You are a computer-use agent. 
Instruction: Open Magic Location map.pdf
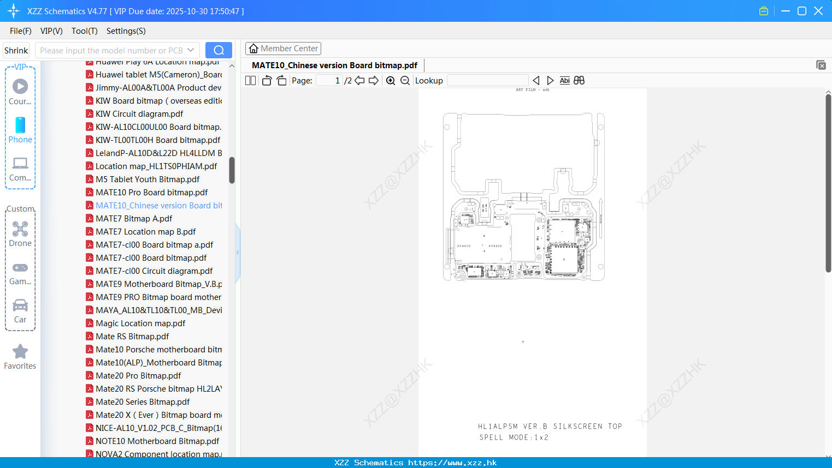(140, 323)
